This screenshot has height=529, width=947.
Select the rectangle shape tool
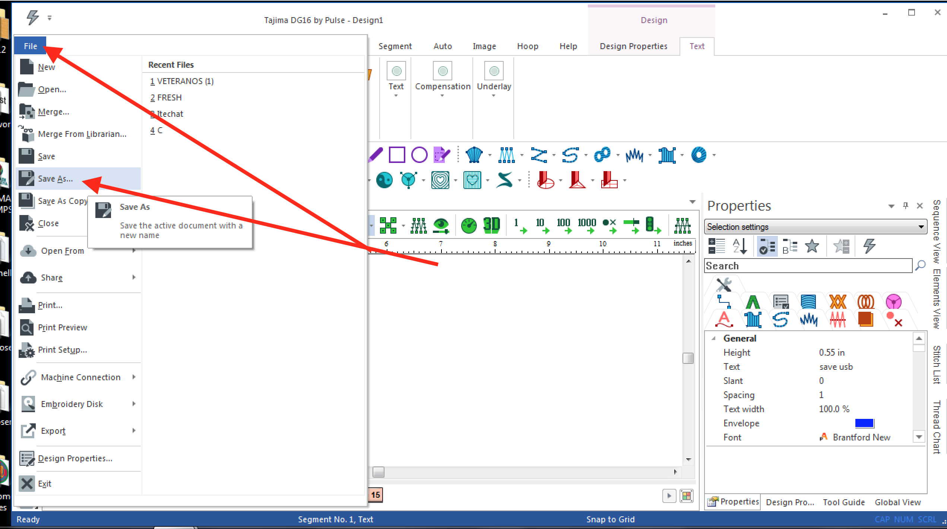[397, 155]
